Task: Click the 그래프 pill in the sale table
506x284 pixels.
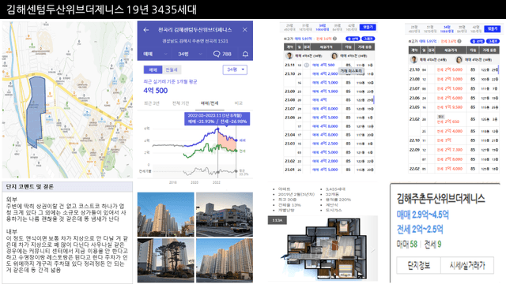Action: 368,39
